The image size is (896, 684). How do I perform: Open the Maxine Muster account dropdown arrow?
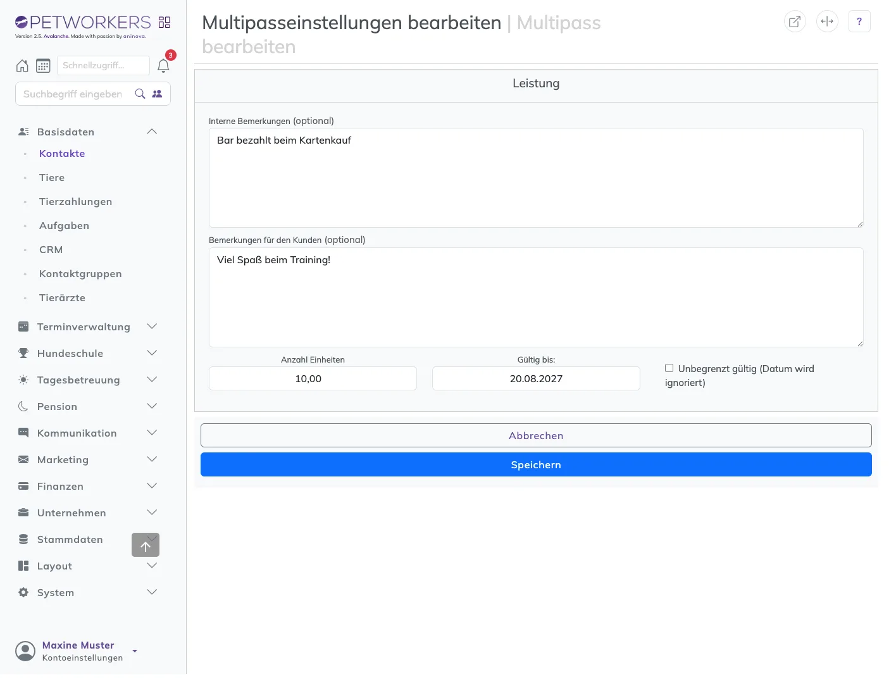(x=135, y=651)
